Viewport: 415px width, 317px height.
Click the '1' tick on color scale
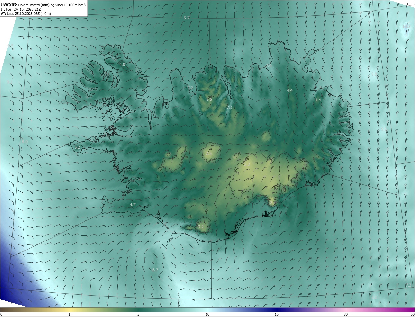(x=69, y=314)
